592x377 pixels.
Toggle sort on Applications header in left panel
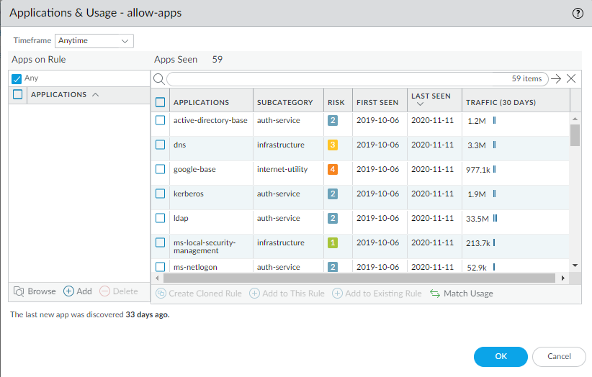95,95
